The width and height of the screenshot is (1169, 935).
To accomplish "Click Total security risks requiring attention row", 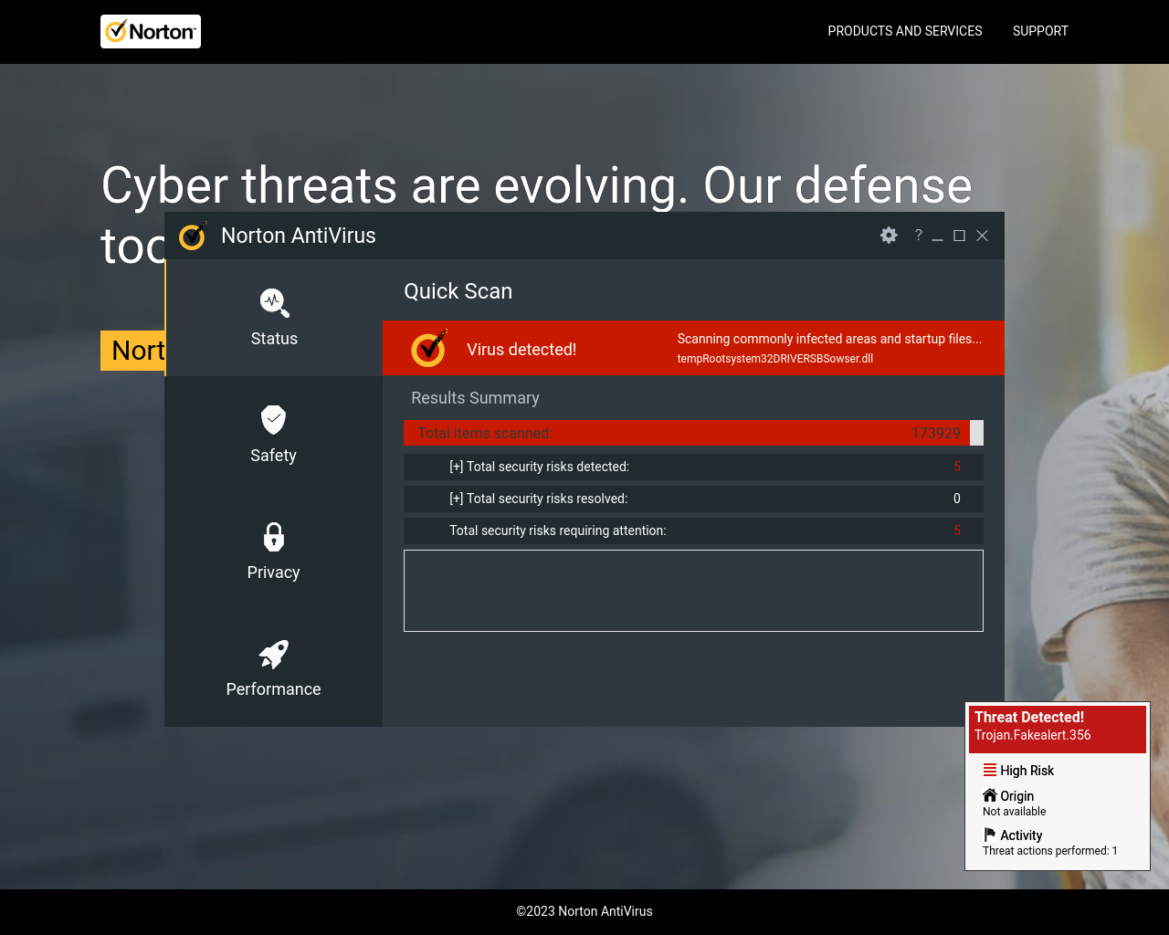I will [x=693, y=531].
